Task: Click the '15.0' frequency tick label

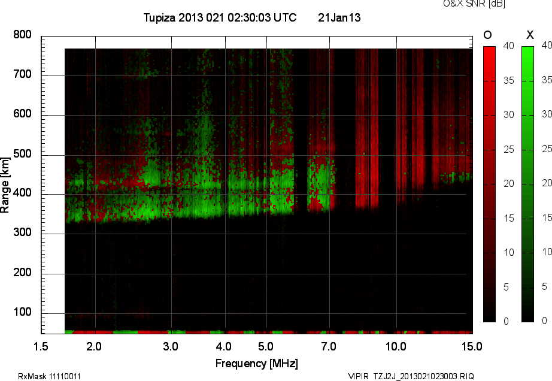Action: 472,346
